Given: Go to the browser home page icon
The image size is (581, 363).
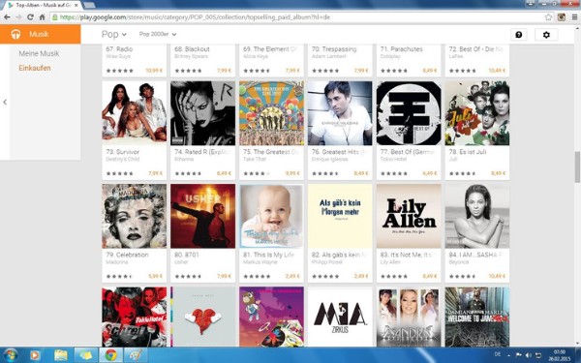Looking at the screenshot, I should [x=42, y=17].
